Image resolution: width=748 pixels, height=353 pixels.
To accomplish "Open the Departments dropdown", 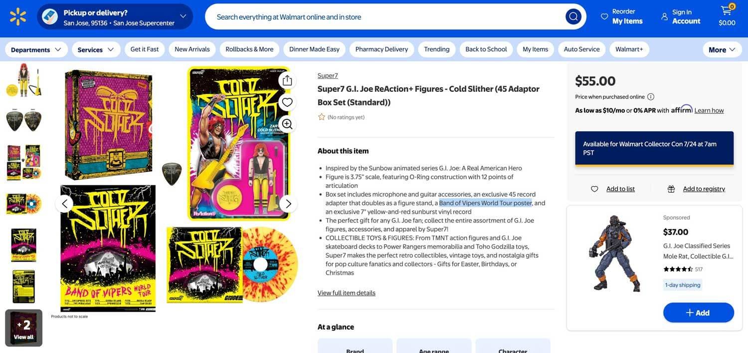I will click(x=36, y=49).
